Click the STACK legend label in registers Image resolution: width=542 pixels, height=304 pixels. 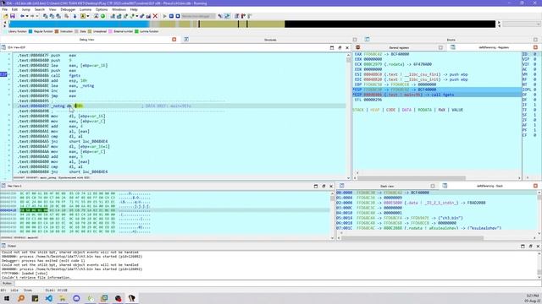click(x=358, y=110)
